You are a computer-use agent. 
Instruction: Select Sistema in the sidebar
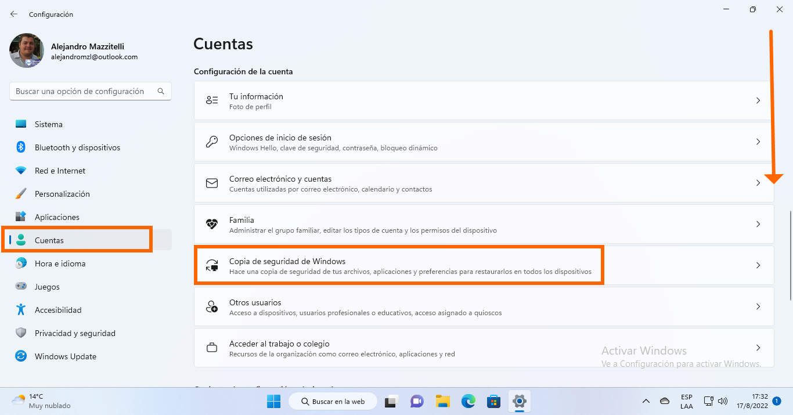click(91, 124)
